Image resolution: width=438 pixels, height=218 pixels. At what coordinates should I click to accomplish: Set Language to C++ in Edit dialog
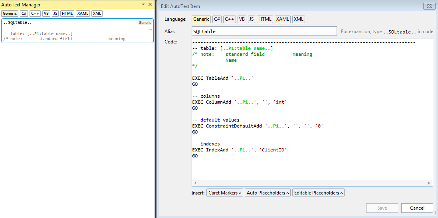pyautogui.click(x=230, y=19)
